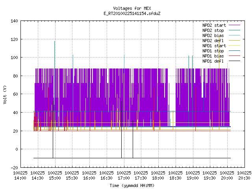This screenshot has height=189, width=252.
Task: Click the 'NPD2 start' legend label
Action: (214, 25)
